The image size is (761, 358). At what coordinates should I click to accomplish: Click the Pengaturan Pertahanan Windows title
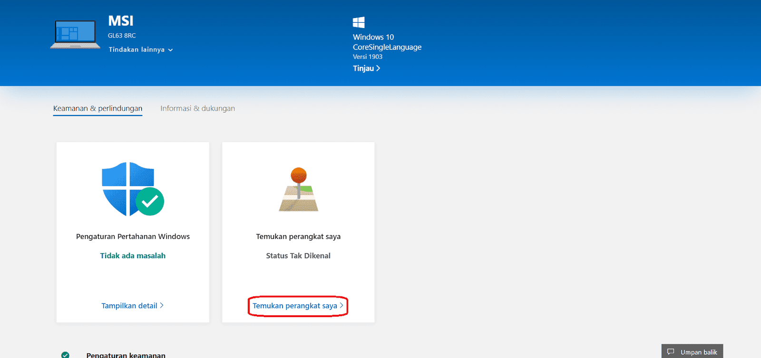tap(133, 236)
